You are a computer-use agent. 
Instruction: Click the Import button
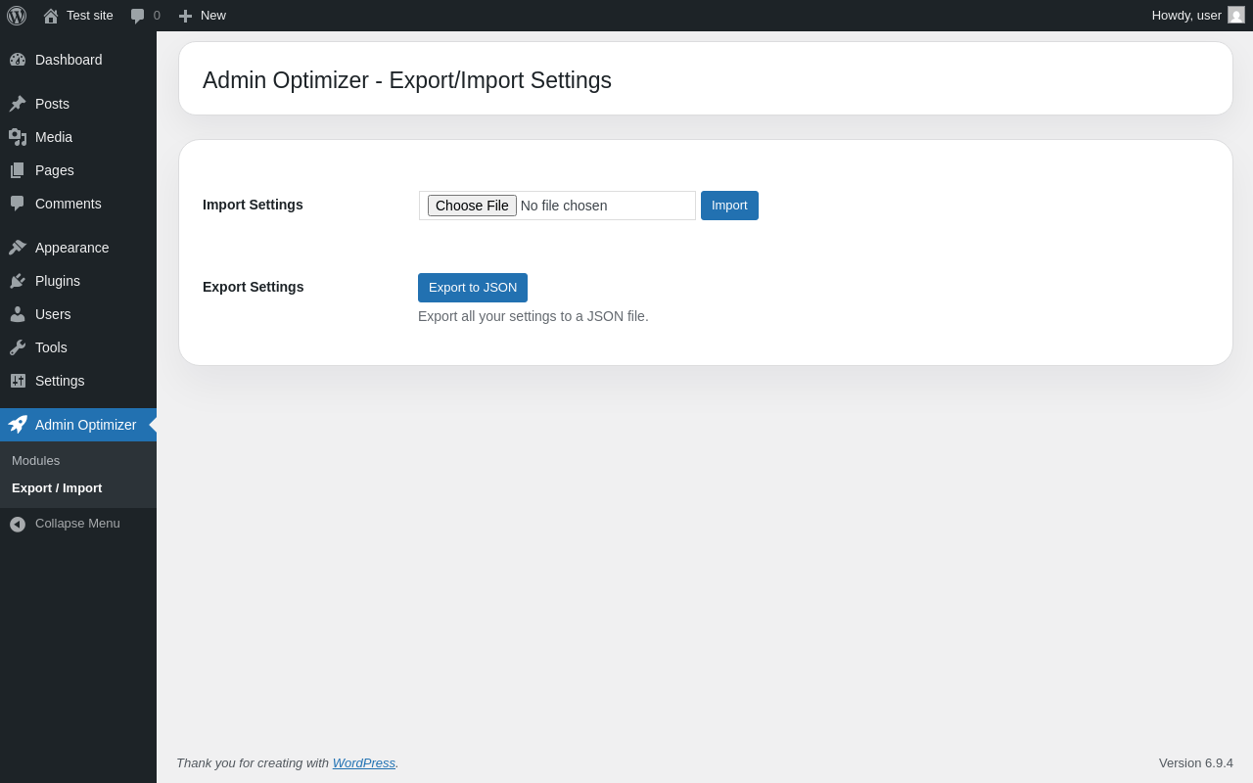[x=729, y=206]
